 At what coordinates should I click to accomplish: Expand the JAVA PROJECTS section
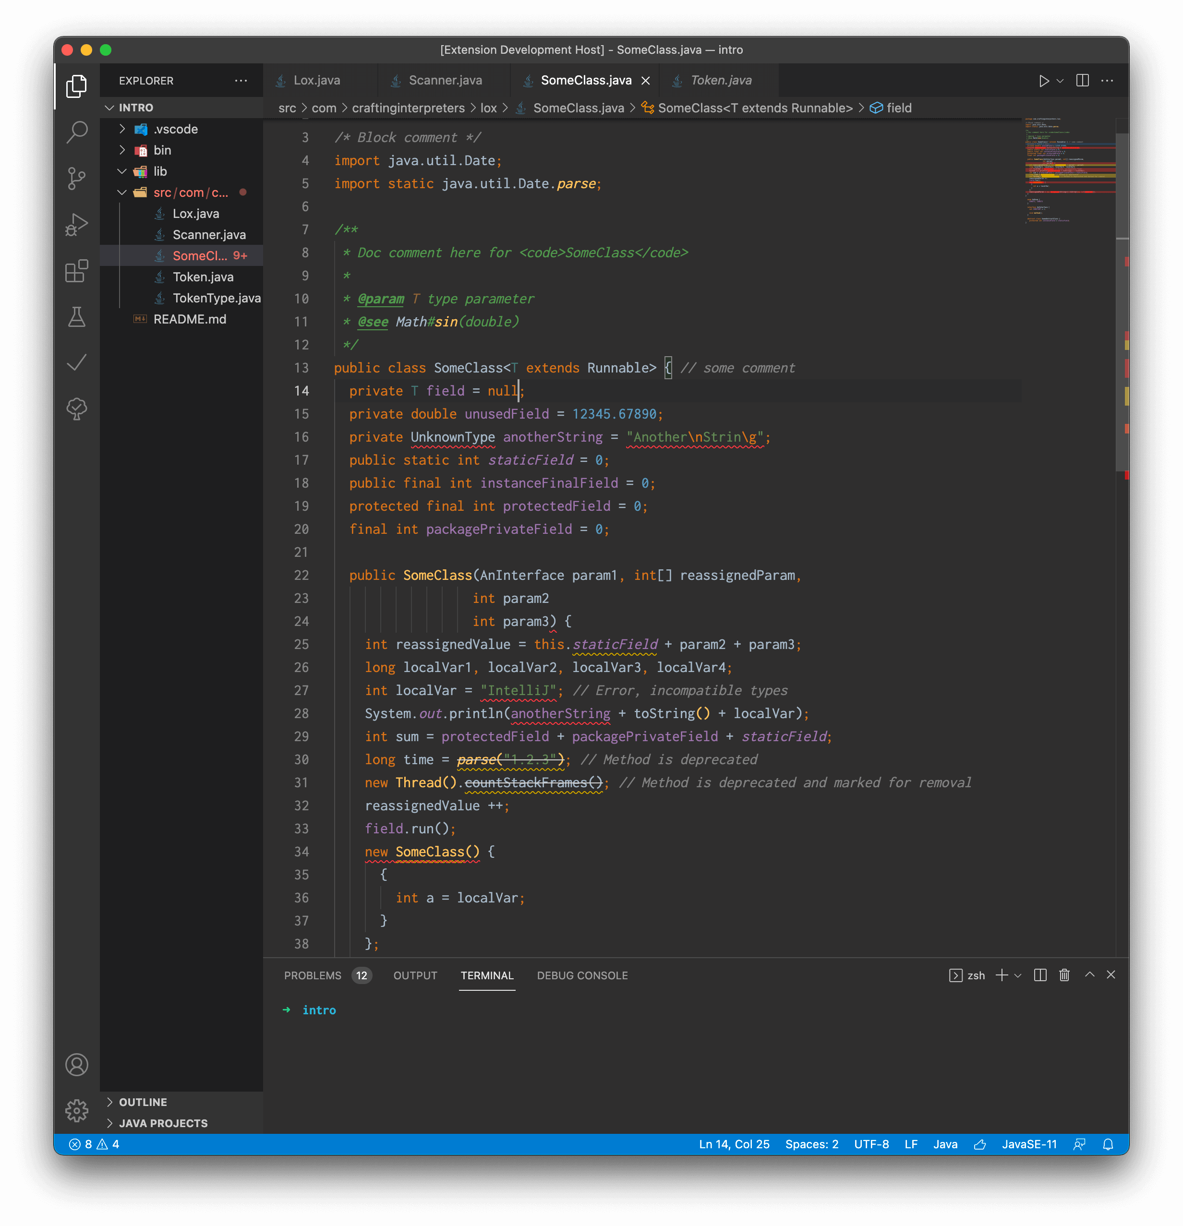click(x=181, y=1123)
